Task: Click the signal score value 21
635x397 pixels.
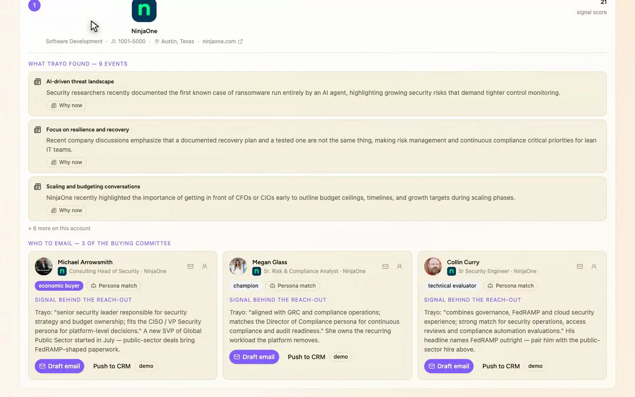Action: 603,2
